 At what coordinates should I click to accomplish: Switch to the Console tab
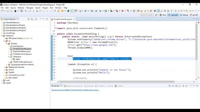[x=110, y=86]
